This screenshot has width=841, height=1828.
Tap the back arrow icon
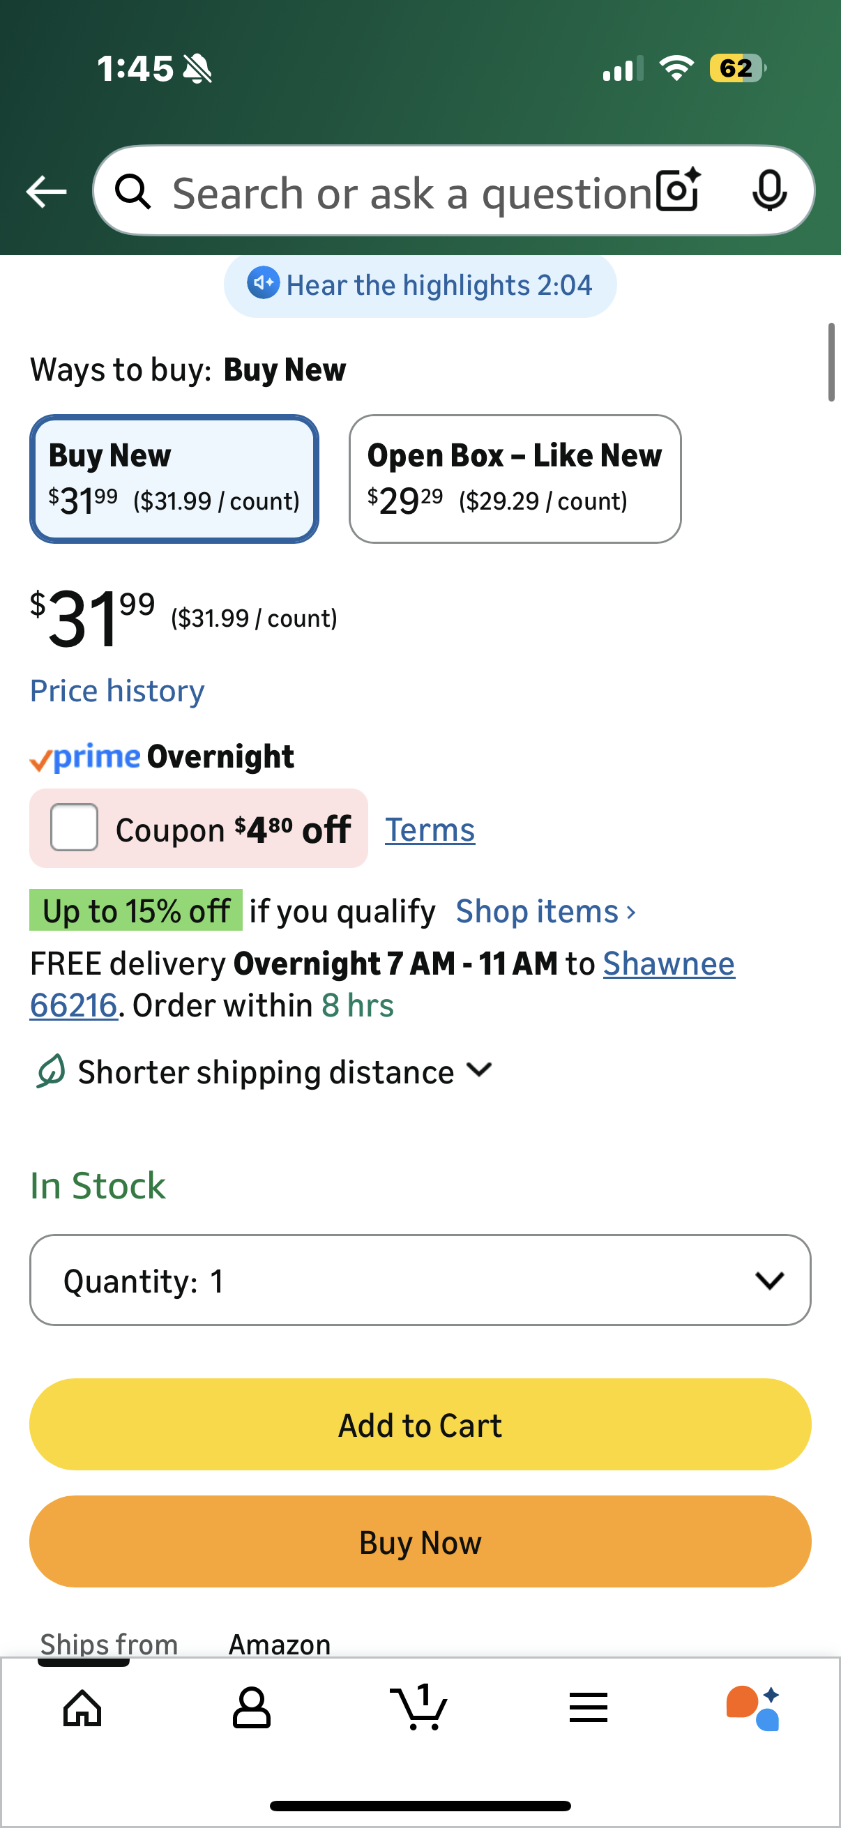pos(47,192)
